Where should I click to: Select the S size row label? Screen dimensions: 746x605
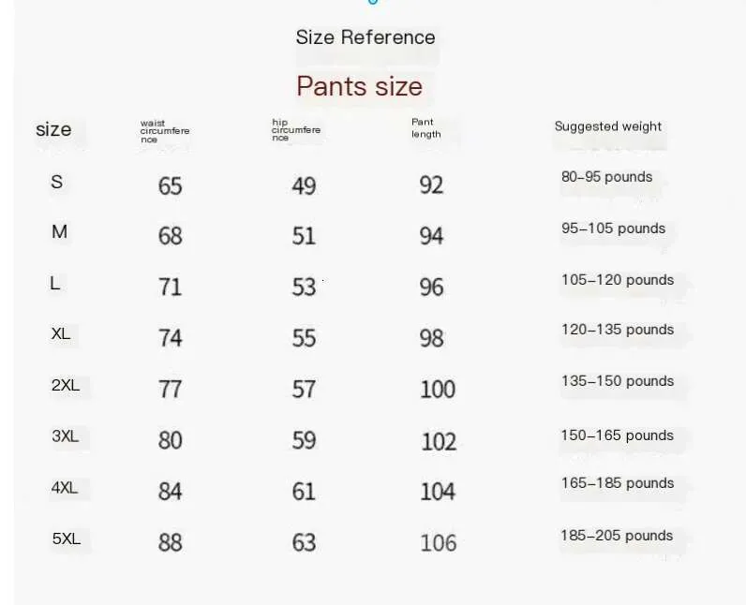coord(57,182)
